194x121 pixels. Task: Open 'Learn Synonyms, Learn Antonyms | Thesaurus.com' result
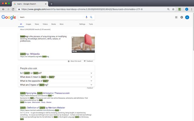point(45,93)
